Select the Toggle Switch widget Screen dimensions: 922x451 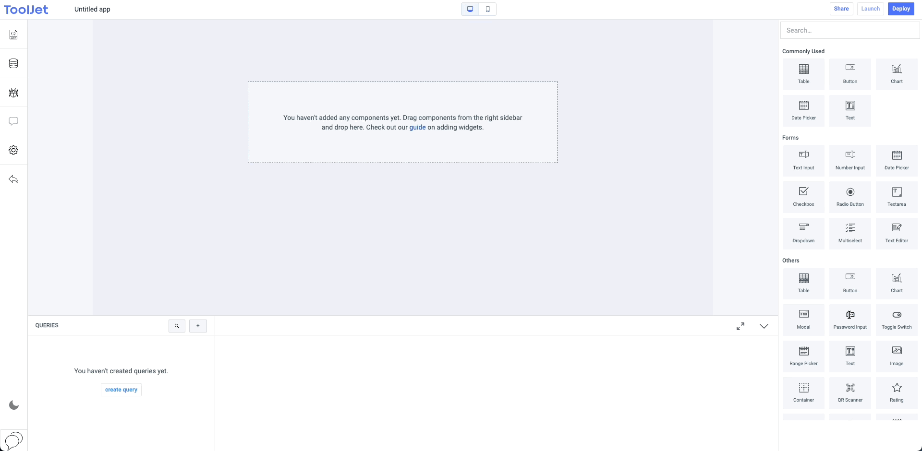point(897,320)
